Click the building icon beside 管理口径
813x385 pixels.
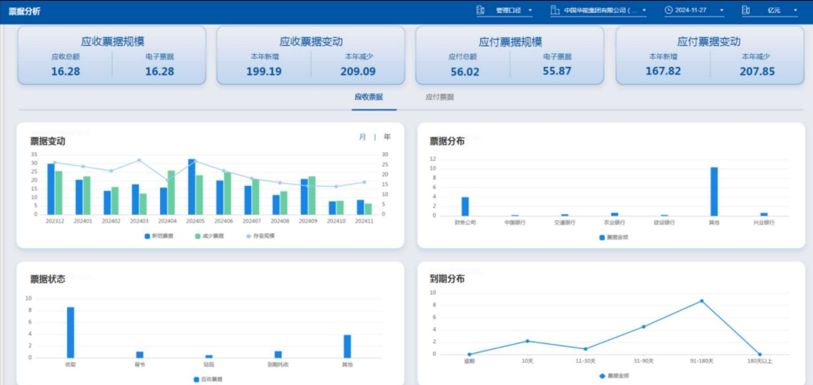click(480, 10)
